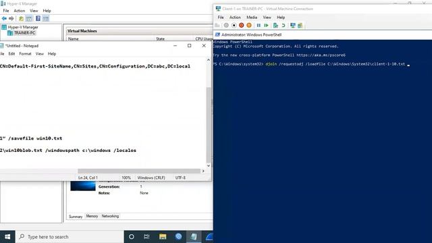This screenshot has width=432, height=243.
Task: Click the blue round app icon on the taskbar
Action: (x=178, y=237)
